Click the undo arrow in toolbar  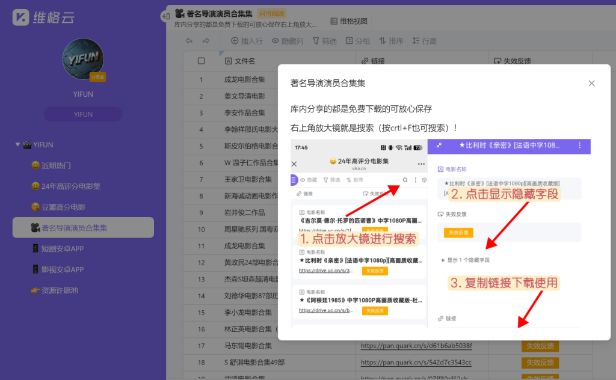tap(189, 41)
